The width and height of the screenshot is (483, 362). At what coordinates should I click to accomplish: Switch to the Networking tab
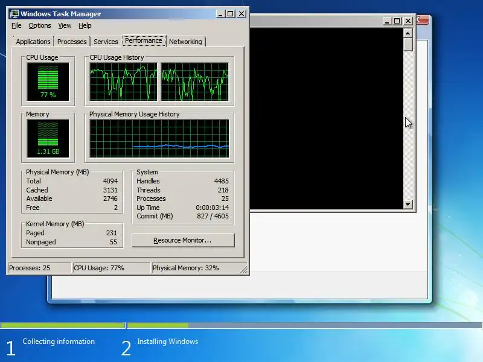185,42
